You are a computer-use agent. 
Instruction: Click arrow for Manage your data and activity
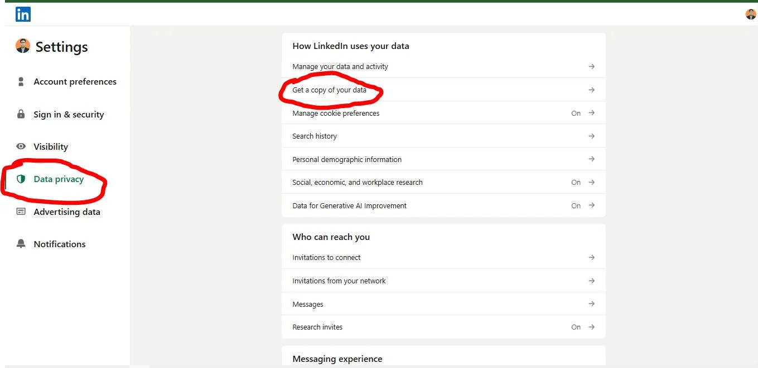[592, 66]
